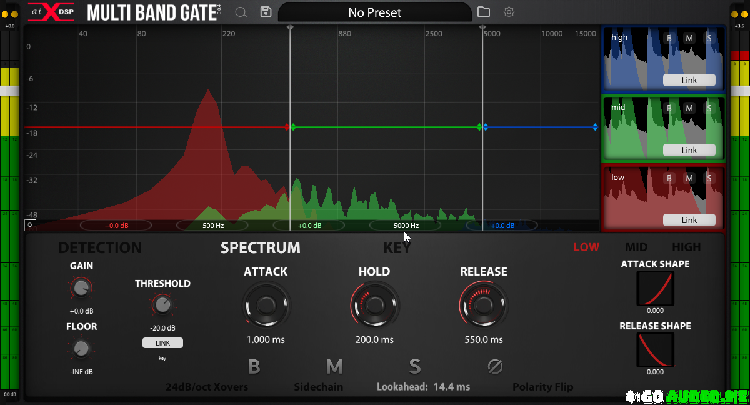
Task: Click the GAIN knob
Action: [81, 287]
